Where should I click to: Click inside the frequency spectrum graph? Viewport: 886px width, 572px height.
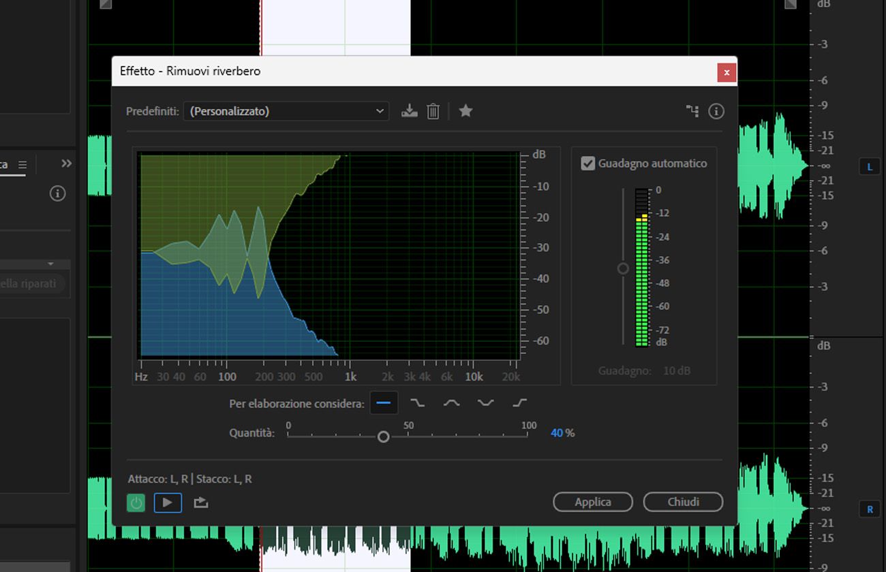[329, 255]
